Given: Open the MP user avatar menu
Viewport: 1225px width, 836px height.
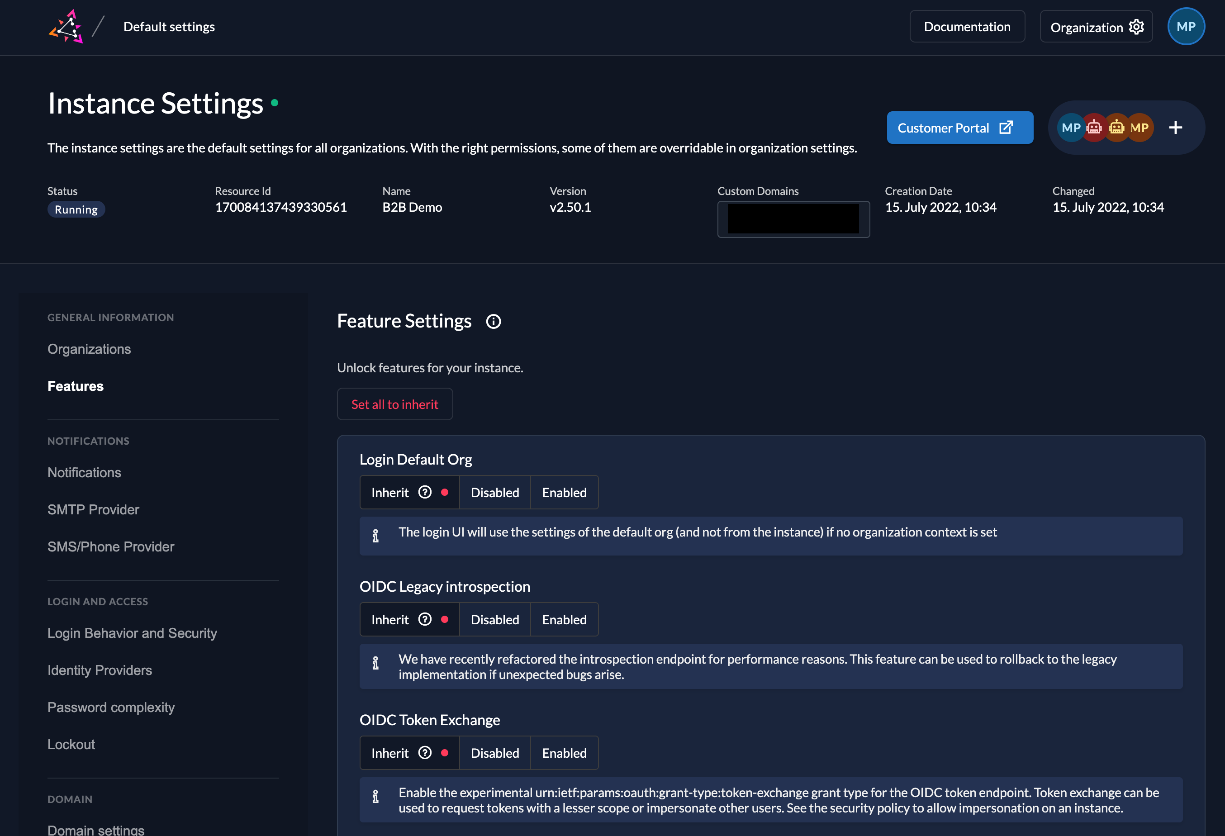Looking at the screenshot, I should coord(1186,26).
